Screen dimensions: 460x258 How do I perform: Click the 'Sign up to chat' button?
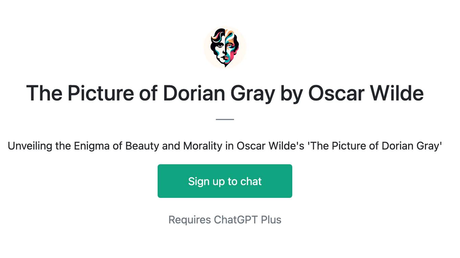pyautogui.click(x=225, y=181)
